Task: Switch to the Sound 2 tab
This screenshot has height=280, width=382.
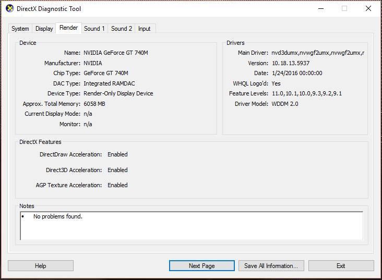Action: [x=122, y=29]
